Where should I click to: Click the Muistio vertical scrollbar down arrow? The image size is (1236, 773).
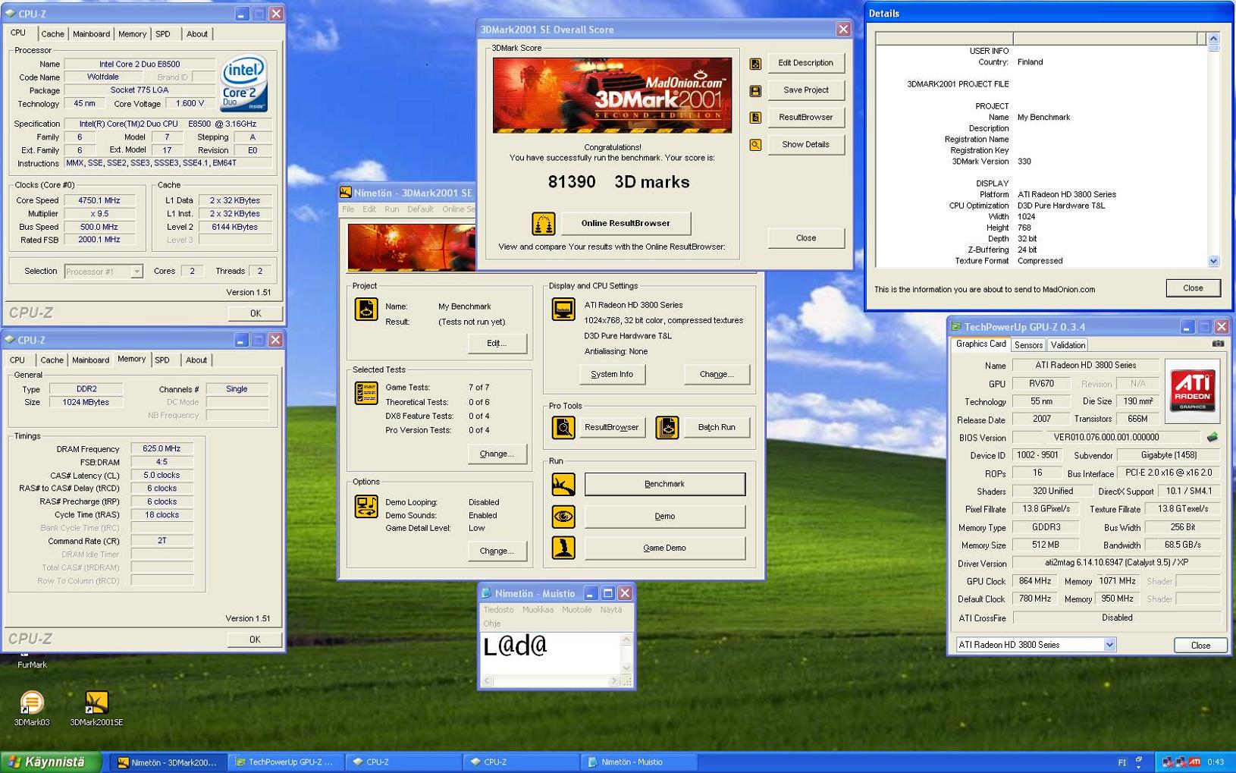coord(626,668)
